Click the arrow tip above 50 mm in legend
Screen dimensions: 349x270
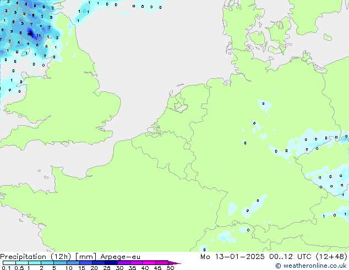click(174, 263)
